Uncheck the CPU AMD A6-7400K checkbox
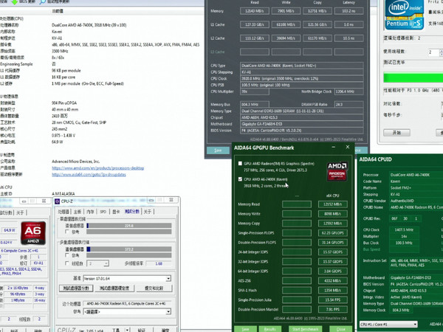The image size is (443, 332). pos(240,179)
